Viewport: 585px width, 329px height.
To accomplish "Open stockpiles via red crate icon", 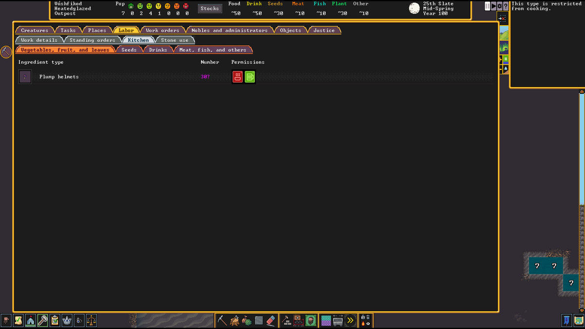I will click(299, 321).
